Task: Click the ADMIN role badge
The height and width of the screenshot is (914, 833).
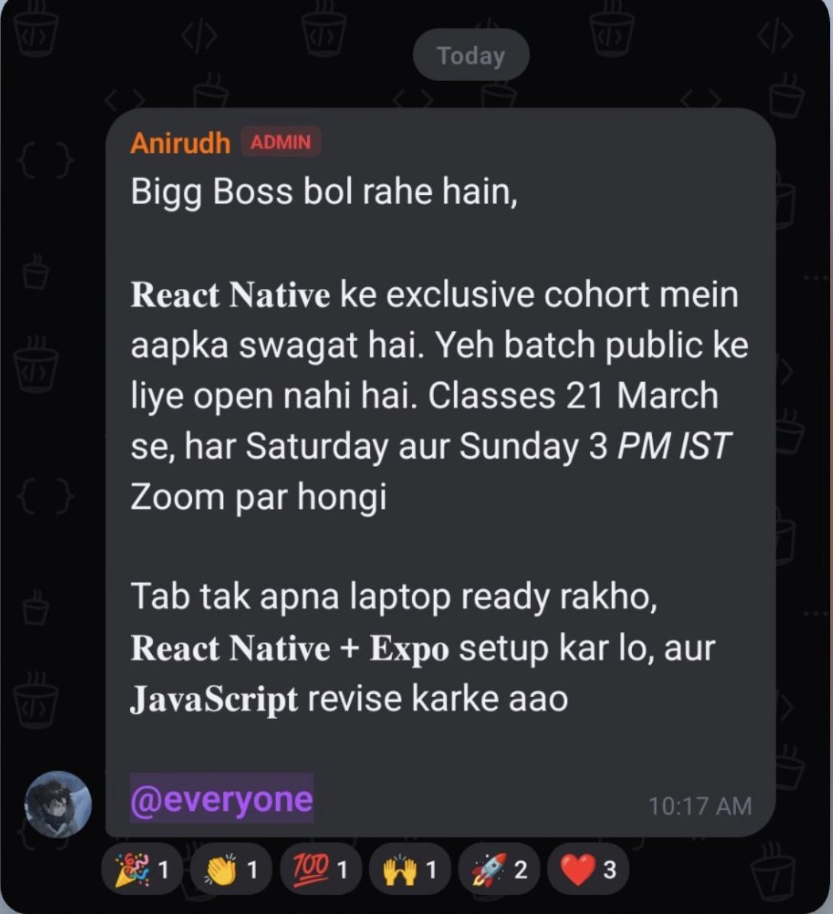Action: tap(280, 141)
